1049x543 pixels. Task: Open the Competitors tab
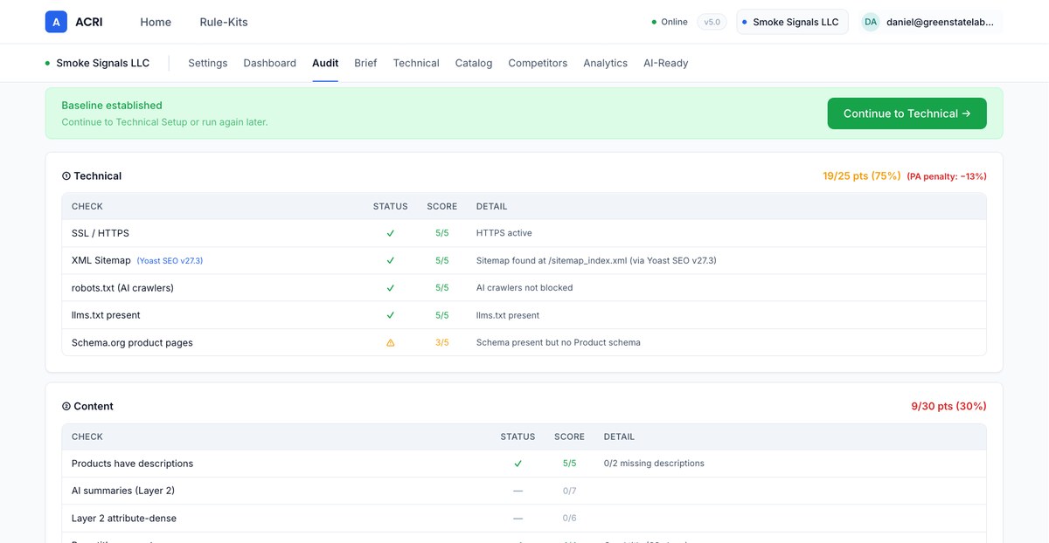click(538, 63)
